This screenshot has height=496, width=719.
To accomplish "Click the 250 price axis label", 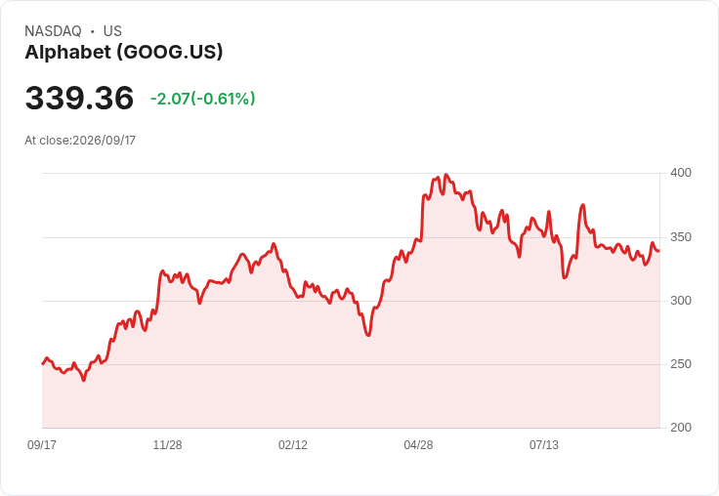I will tap(681, 364).
